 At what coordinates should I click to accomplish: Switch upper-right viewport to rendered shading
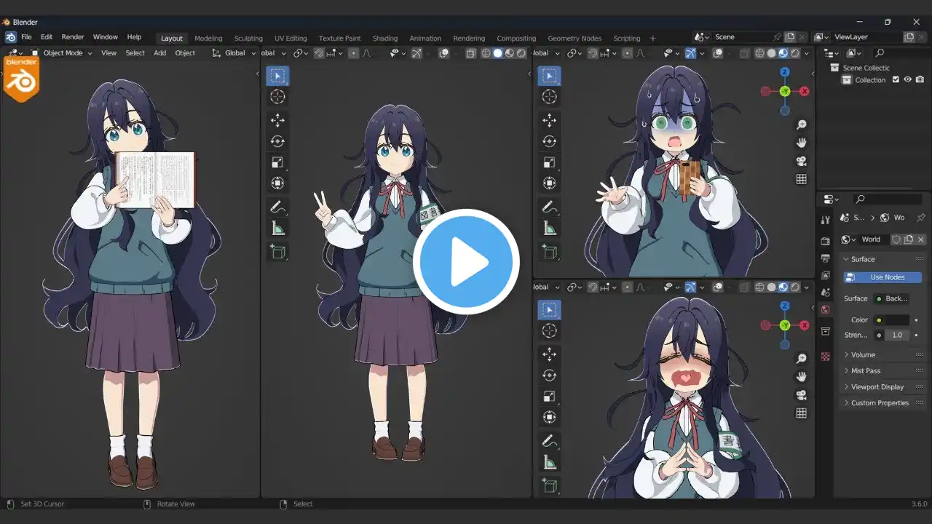(x=794, y=53)
